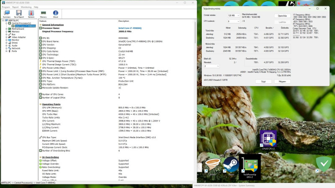Click the CPU Platform BGA1364 value
Image resolution: width=335 pixels, height=188 pixels.
[123, 85]
